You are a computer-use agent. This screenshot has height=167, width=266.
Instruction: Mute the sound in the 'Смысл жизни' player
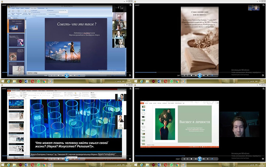tap(208, 75)
